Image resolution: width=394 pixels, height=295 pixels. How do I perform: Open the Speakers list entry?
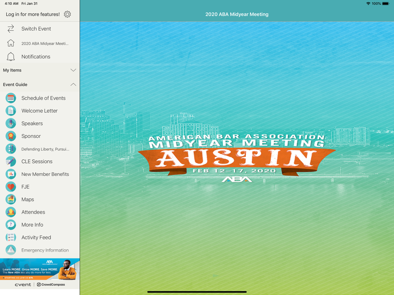click(x=40, y=124)
